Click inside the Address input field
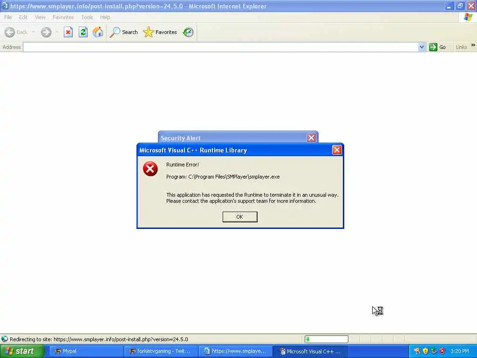477x358 pixels. coord(220,47)
